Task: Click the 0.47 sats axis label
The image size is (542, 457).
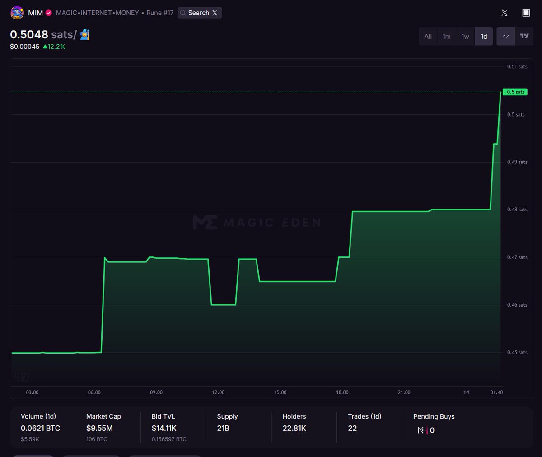Action: [517, 257]
